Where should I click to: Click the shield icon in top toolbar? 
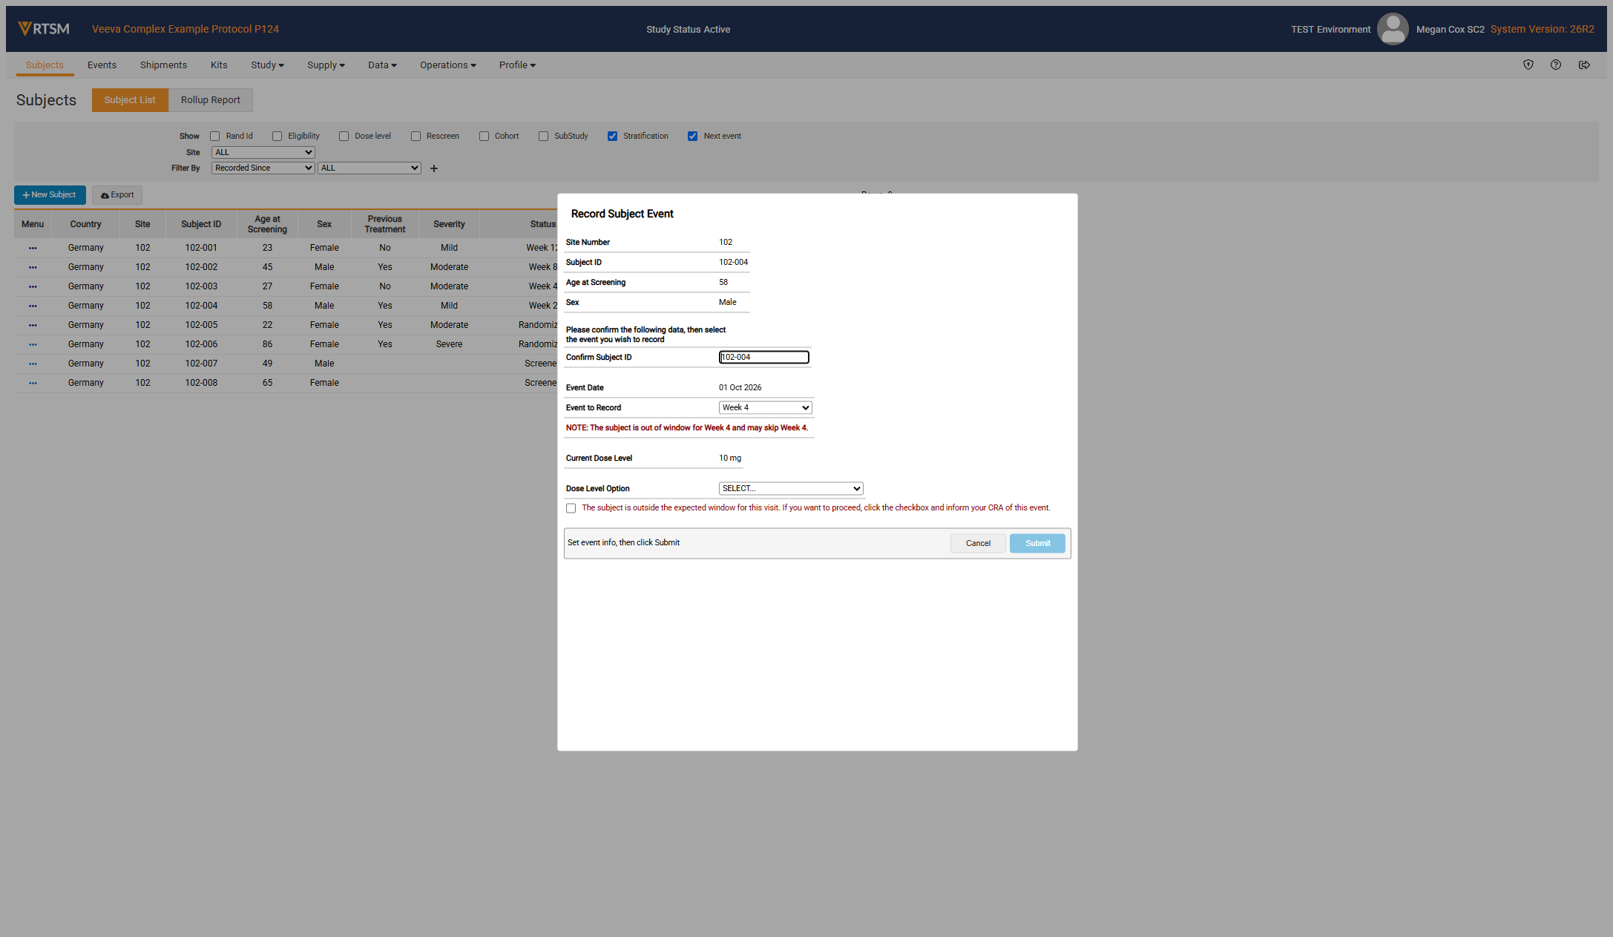[x=1528, y=65]
